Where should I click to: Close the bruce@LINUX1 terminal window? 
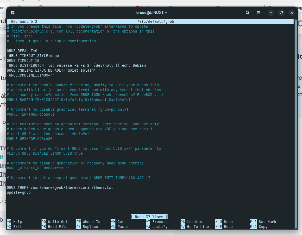point(291,13)
